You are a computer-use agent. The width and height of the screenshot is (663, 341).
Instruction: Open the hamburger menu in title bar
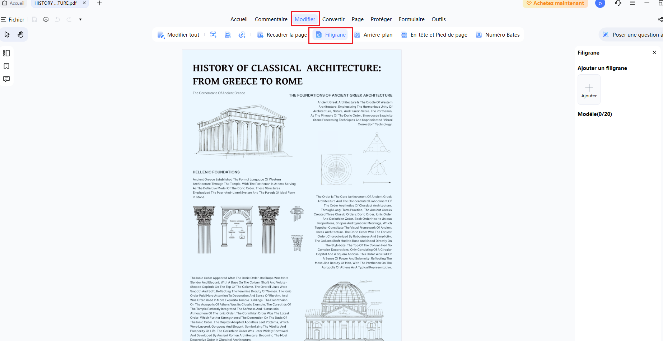pyautogui.click(x=632, y=3)
